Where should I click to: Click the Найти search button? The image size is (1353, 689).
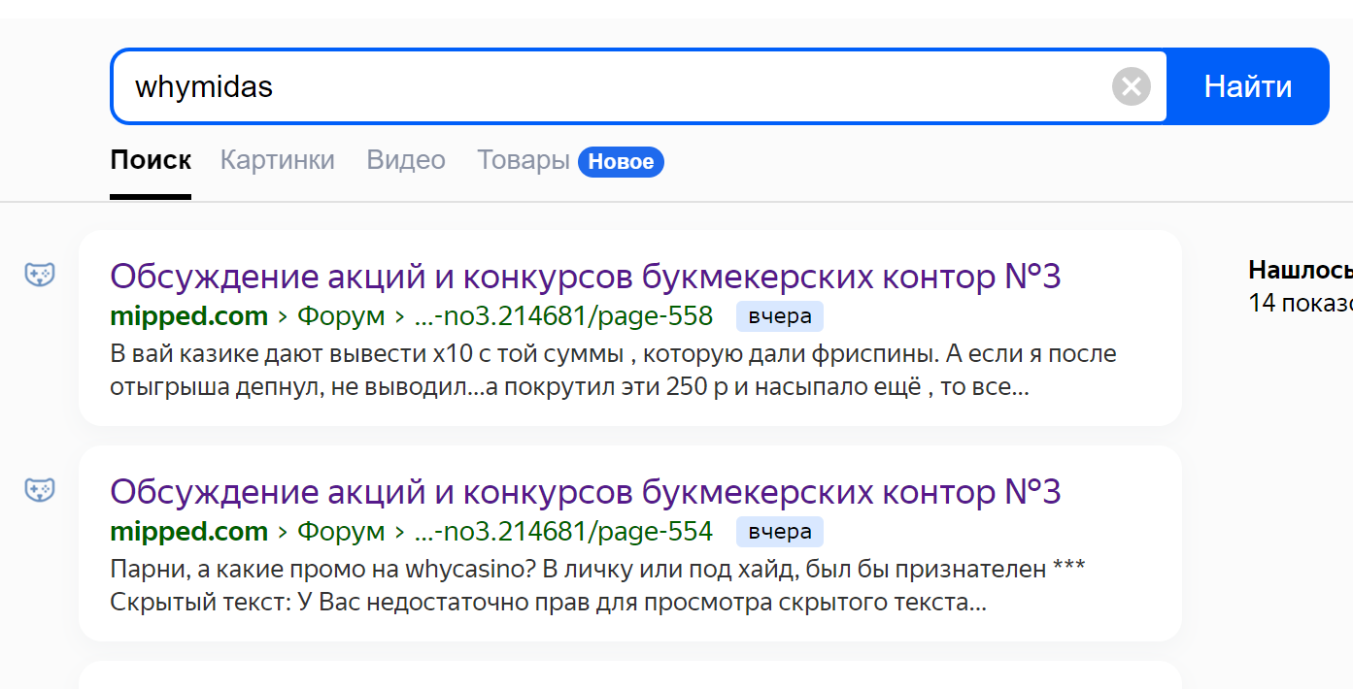1247,86
